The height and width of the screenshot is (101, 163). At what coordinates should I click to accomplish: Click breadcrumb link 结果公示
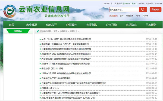point(74,31)
